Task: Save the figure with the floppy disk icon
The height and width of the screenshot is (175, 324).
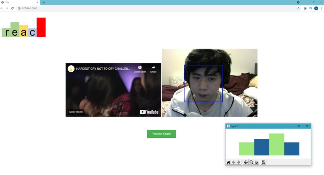Action: 263,162
